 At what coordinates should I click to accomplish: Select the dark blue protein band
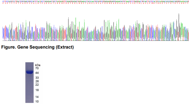pos(30,72)
